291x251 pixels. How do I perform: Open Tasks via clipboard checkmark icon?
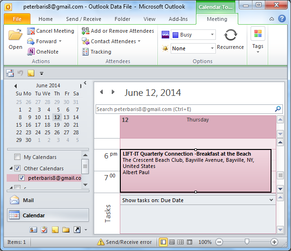coord(44,230)
